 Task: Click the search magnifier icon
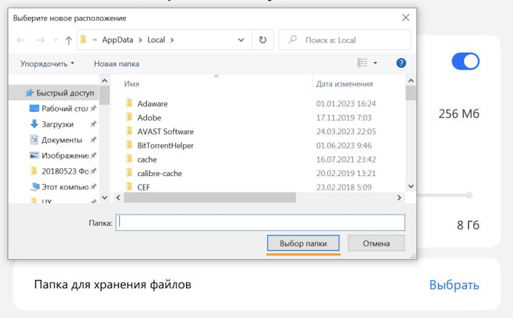tap(293, 39)
